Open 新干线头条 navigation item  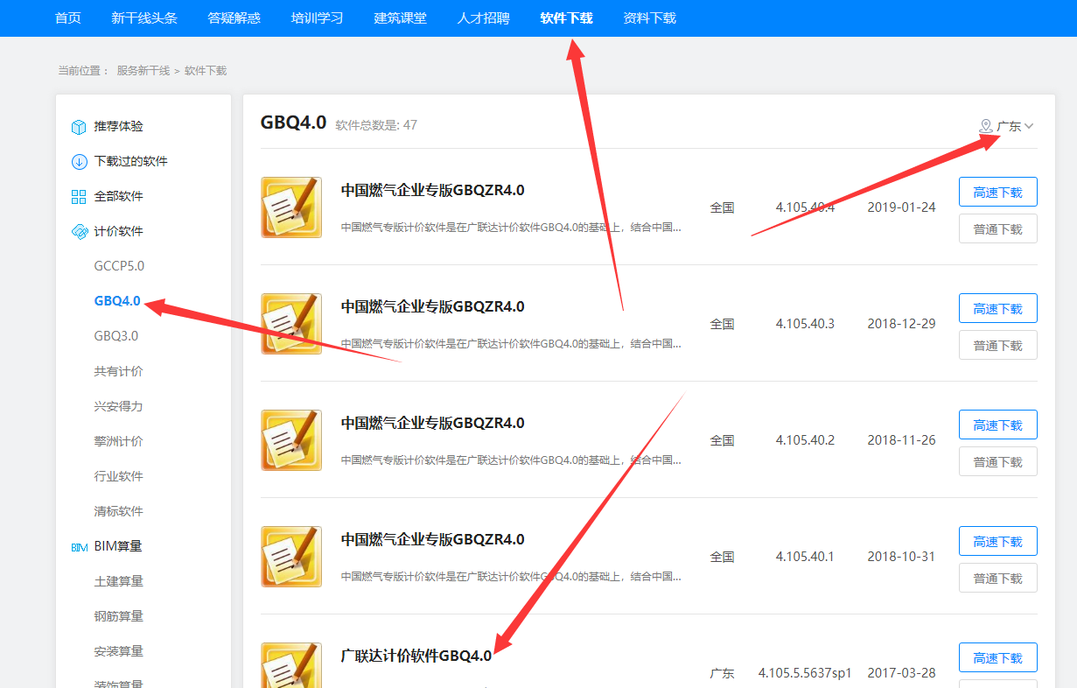click(144, 18)
